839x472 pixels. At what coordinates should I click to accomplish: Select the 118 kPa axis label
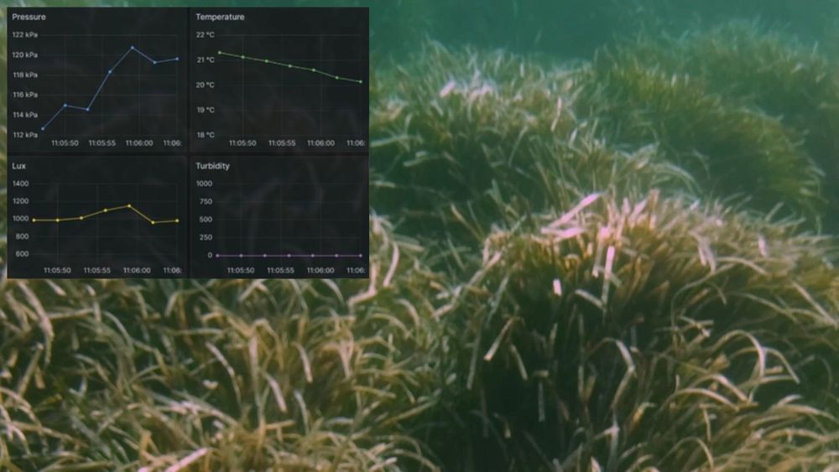[x=24, y=75]
